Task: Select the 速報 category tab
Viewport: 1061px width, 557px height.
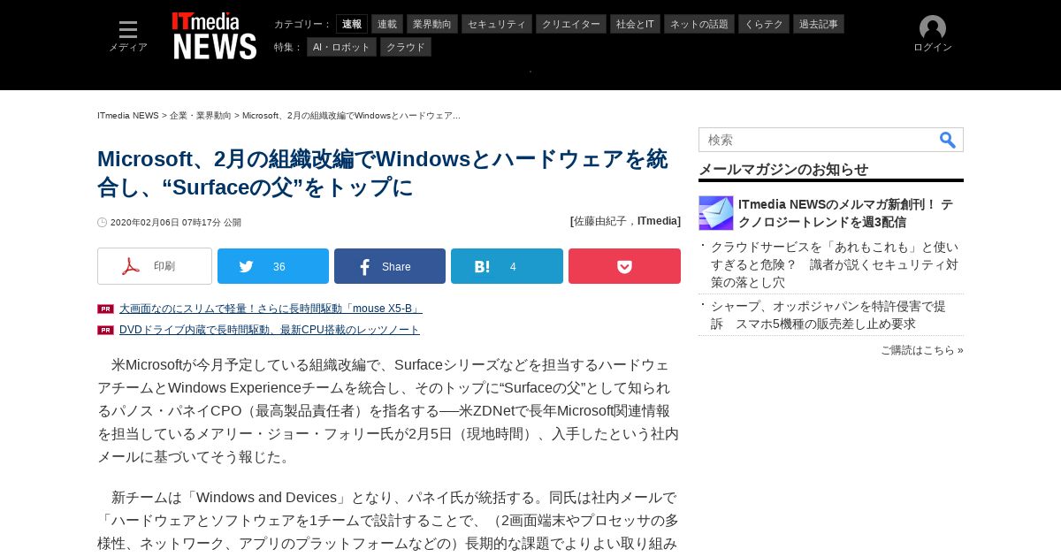Action: [352, 24]
